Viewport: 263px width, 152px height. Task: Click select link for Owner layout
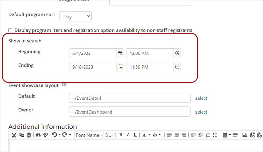[201, 112]
